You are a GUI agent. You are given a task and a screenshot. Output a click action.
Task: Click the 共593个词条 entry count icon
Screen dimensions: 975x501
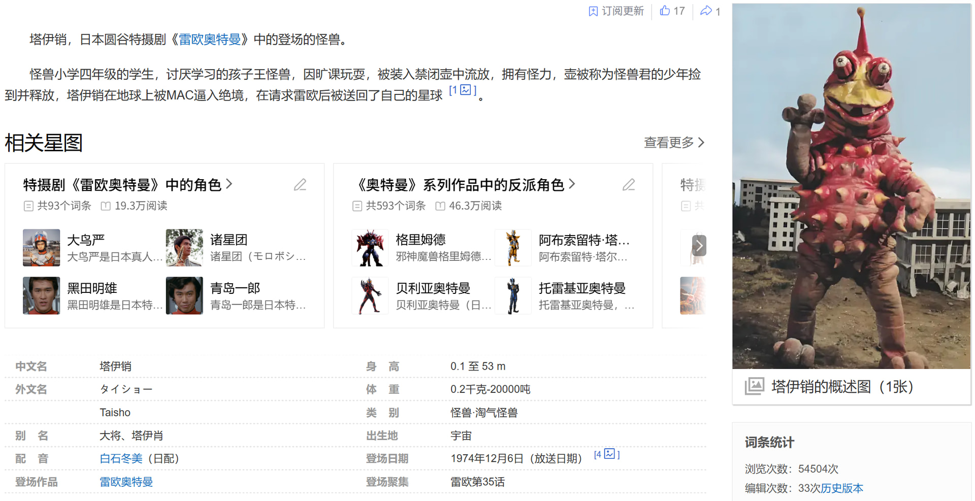pos(357,206)
